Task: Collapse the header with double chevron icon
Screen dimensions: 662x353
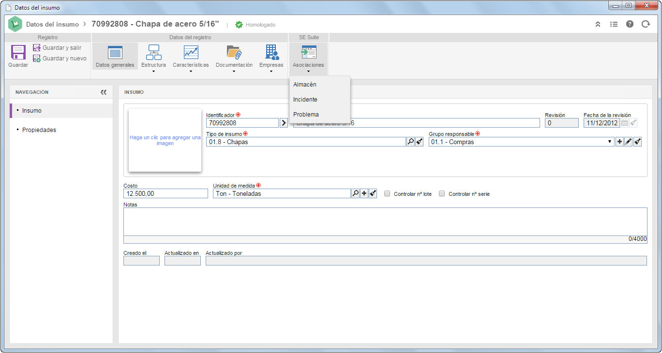Action: tap(598, 24)
